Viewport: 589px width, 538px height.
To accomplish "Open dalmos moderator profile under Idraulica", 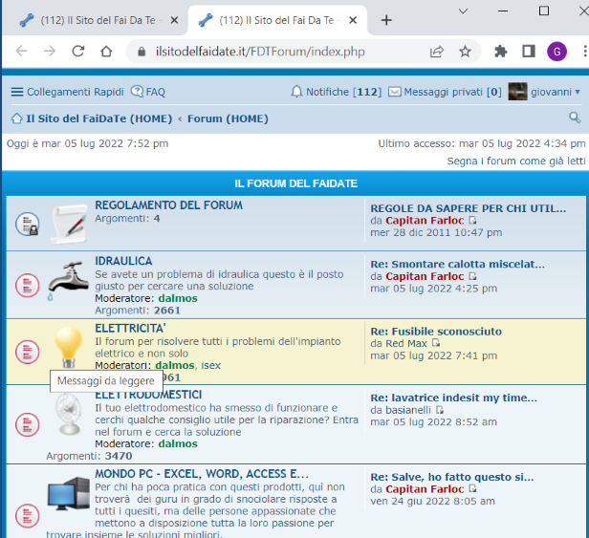I will (x=178, y=299).
